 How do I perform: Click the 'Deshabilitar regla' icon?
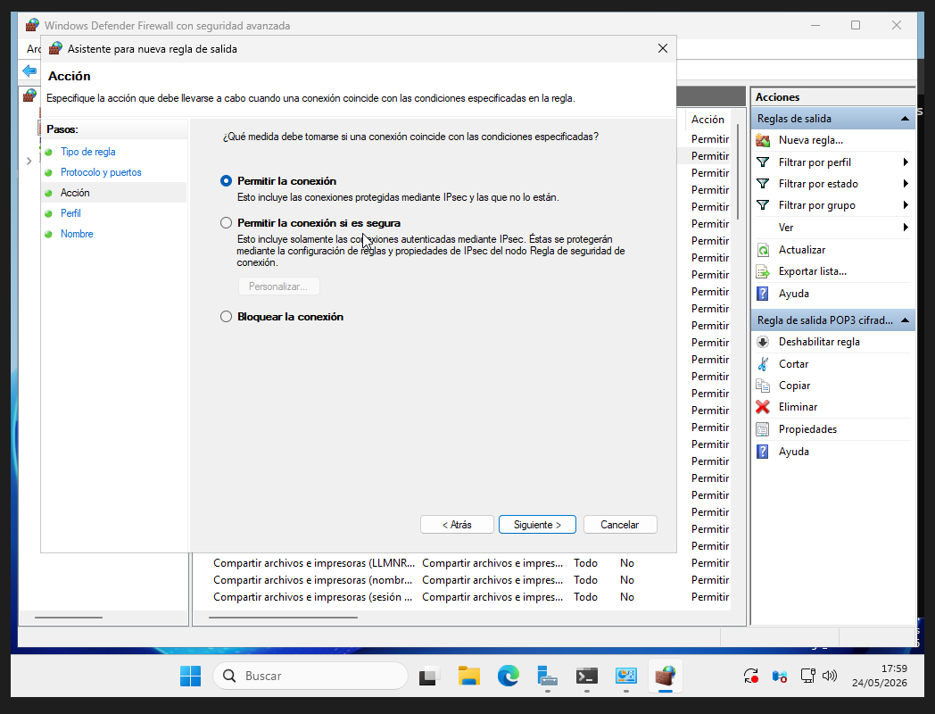pyautogui.click(x=763, y=342)
